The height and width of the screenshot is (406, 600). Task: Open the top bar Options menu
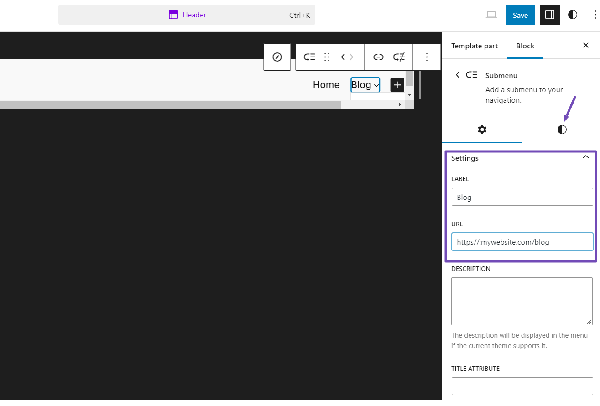pyautogui.click(x=595, y=15)
